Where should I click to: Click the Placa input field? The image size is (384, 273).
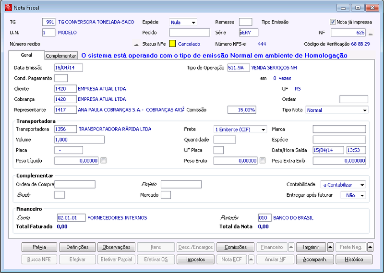[x=69, y=150]
